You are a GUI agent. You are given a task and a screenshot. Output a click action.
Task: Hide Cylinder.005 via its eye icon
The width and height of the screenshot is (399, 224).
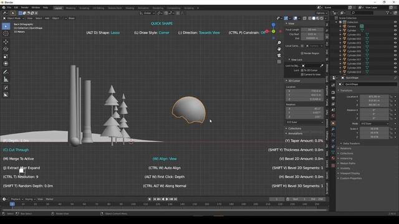pyautogui.click(x=395, y=51)
